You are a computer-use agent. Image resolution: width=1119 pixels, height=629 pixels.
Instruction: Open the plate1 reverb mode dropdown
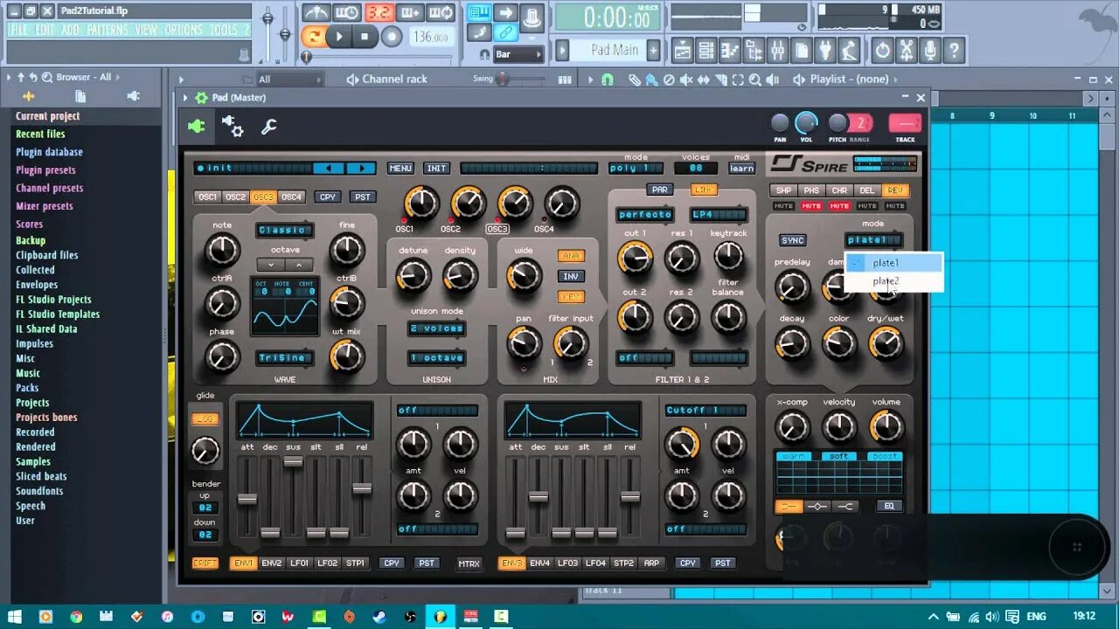tap(873, 240)
